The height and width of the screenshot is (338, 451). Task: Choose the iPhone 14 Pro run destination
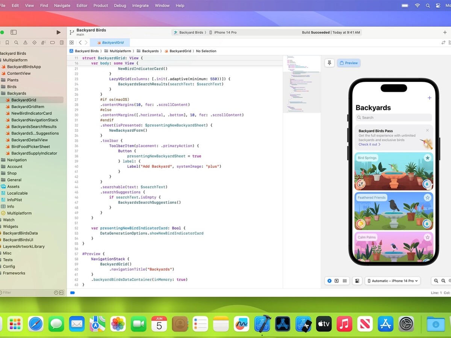(223, 33)
